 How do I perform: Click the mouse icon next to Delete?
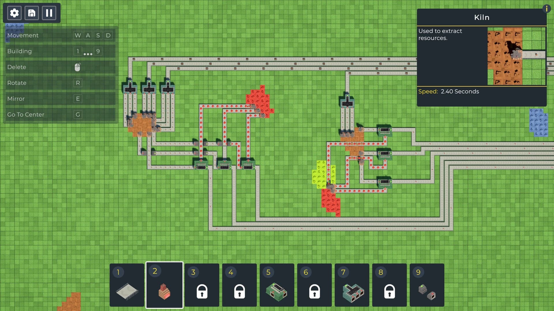[x=78, y=67]
